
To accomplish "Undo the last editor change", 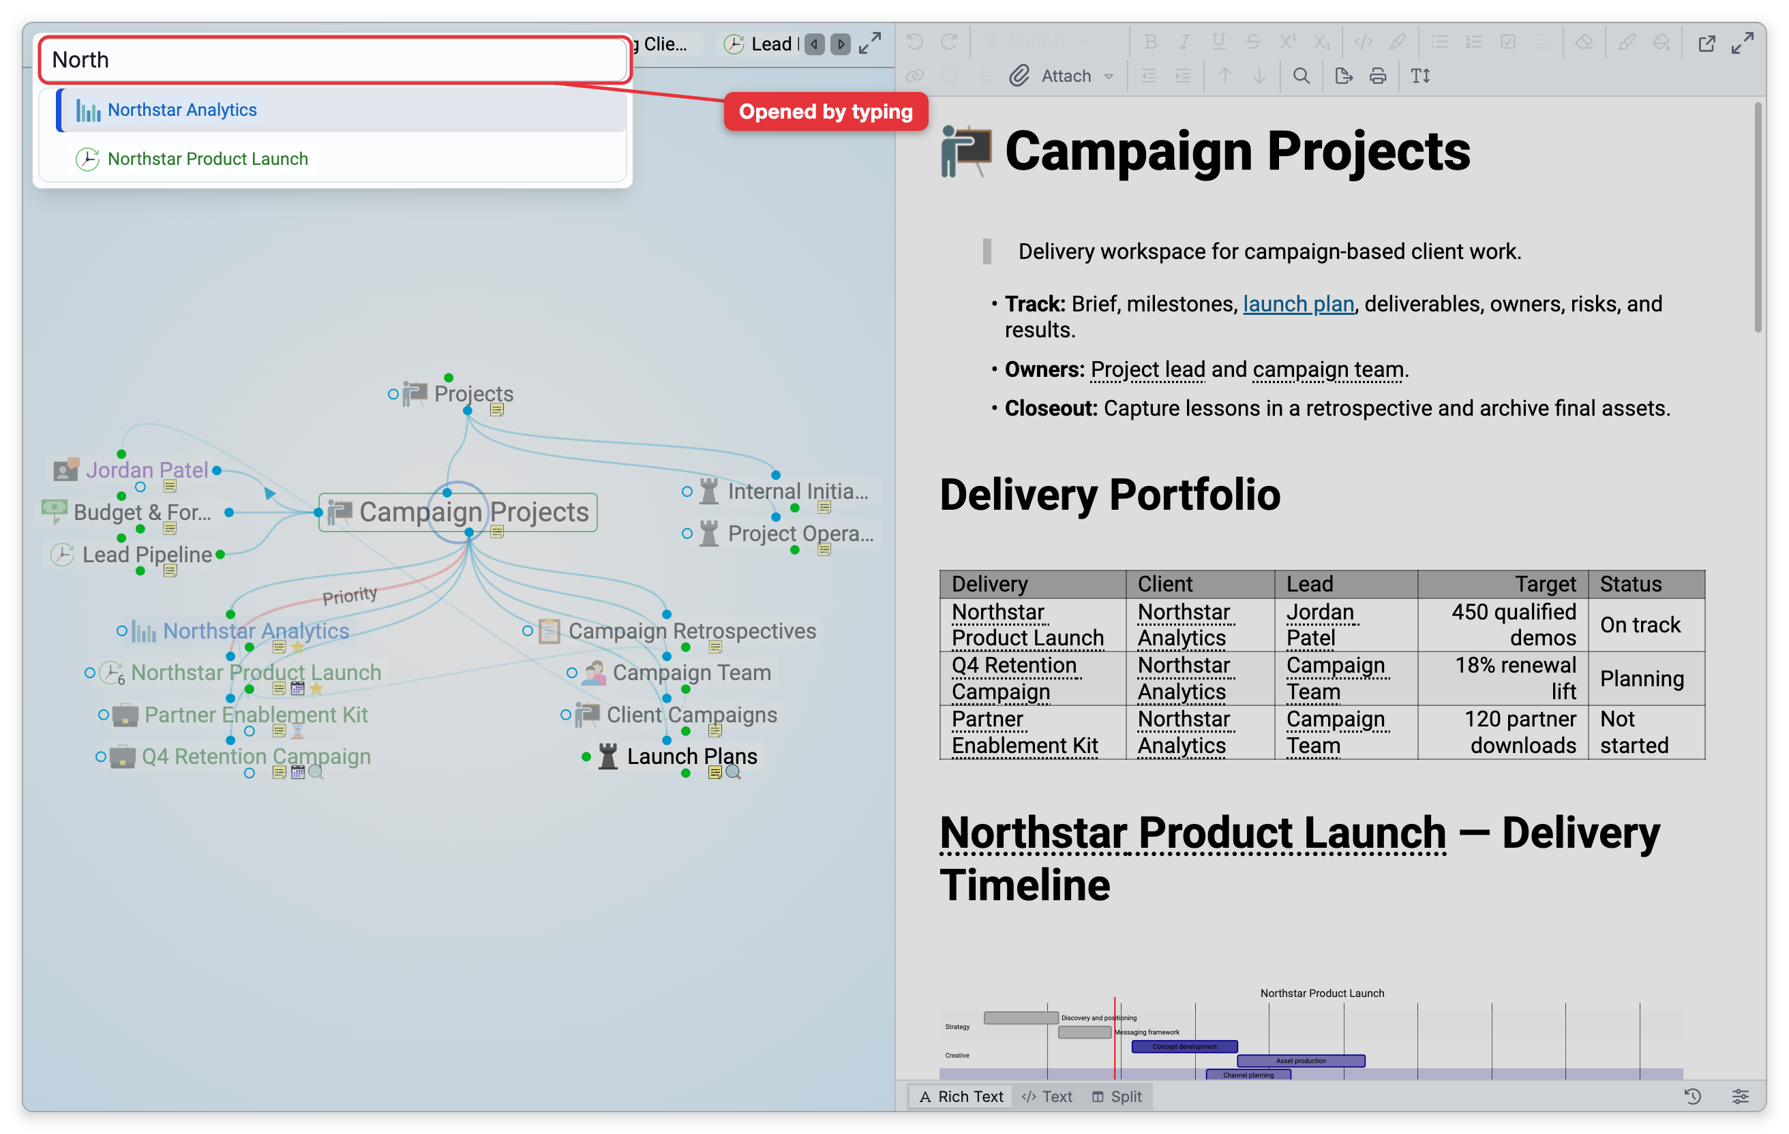I will tap(914, 42).
